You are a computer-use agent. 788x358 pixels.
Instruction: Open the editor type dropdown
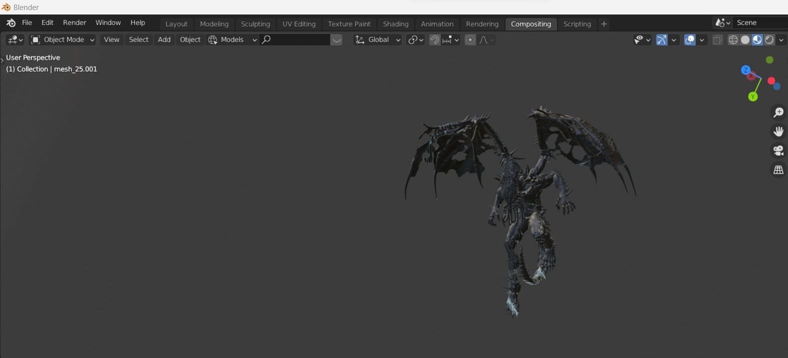pyautogui.click(x=14, y=39)
